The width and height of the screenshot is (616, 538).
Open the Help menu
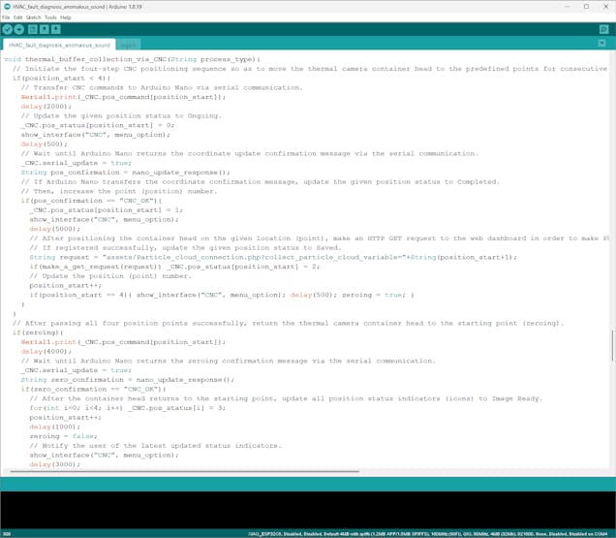(x=66, y=17)
